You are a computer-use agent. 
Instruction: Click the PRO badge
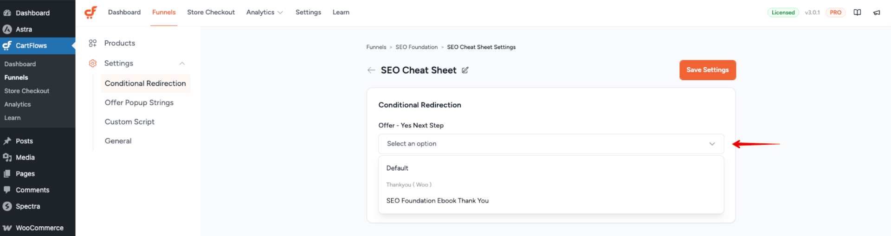(x=835, y=13)
